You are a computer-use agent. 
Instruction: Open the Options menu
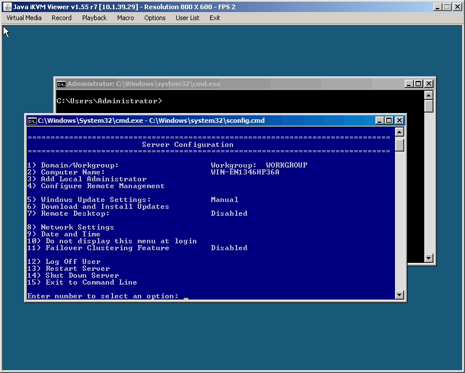(x=155, y=18)
